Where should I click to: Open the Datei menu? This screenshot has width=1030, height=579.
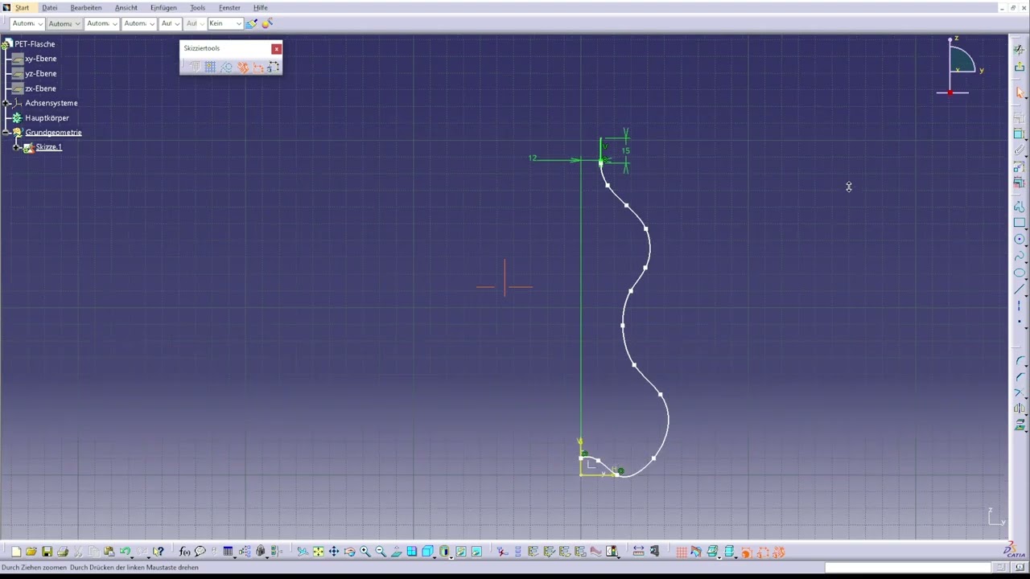[49, 7]
